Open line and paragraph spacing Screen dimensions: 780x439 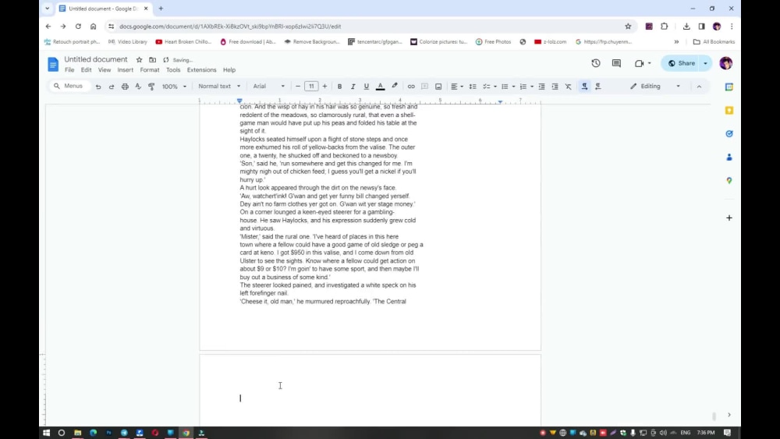[x=473, y=87]
